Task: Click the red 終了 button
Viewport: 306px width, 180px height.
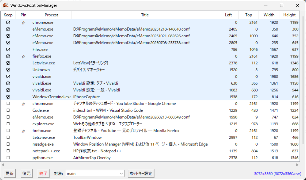Action: click(43, 174)
